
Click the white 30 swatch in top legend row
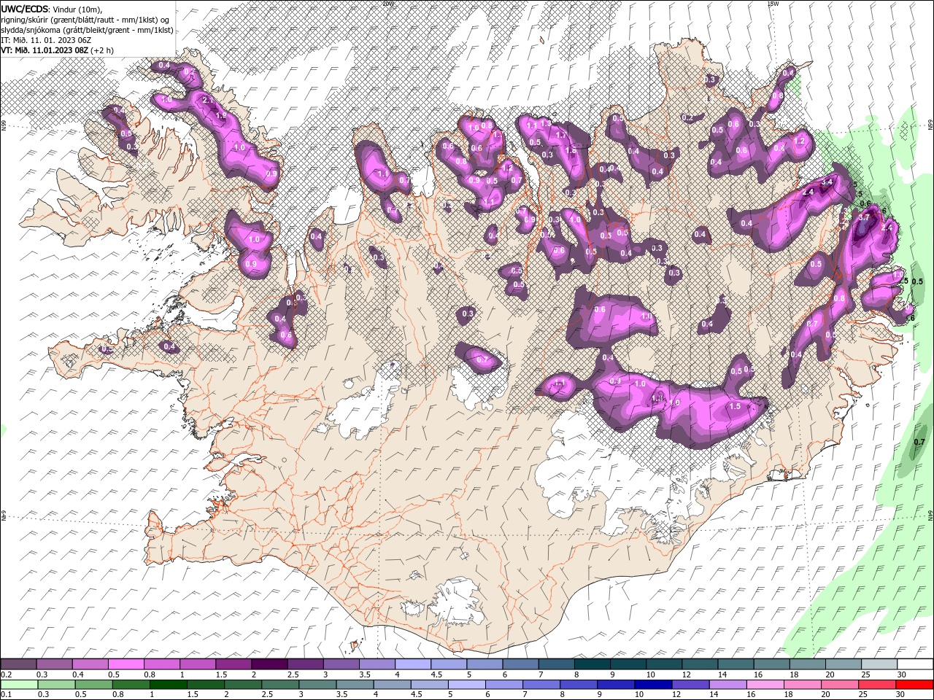point(915,664)
